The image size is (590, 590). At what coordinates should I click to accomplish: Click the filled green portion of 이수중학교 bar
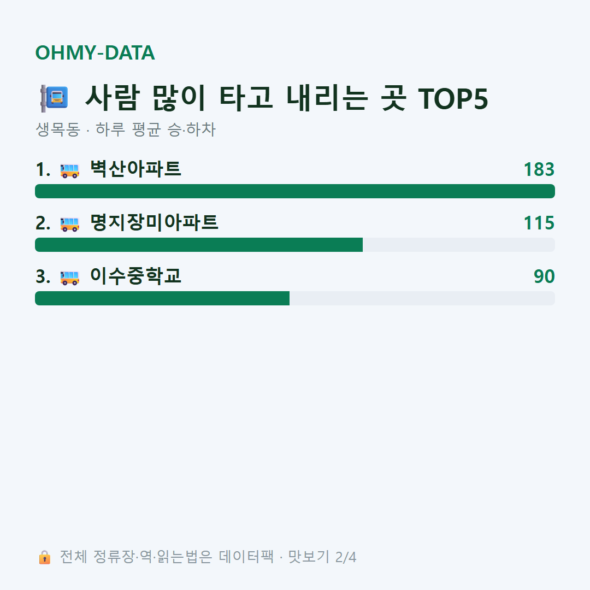click(x=162, y=298)
